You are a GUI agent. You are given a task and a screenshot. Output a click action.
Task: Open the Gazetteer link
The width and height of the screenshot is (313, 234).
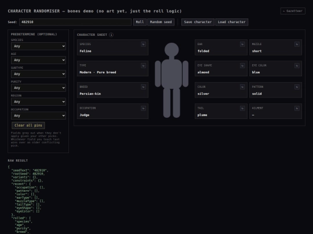click(293, 11)
